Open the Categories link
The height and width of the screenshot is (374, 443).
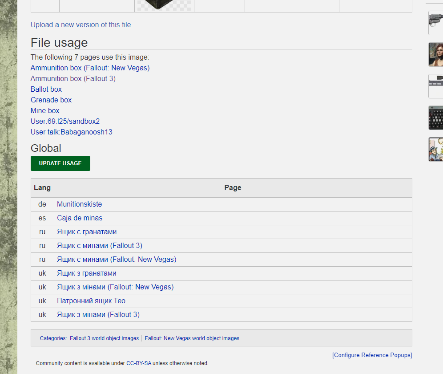52,338
